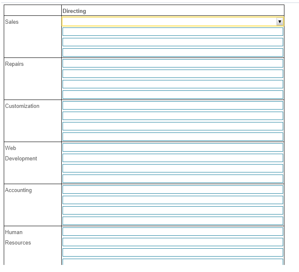The image size is (299, 272).
Task: Click the Repairs row label
Action: coord(14,64)
